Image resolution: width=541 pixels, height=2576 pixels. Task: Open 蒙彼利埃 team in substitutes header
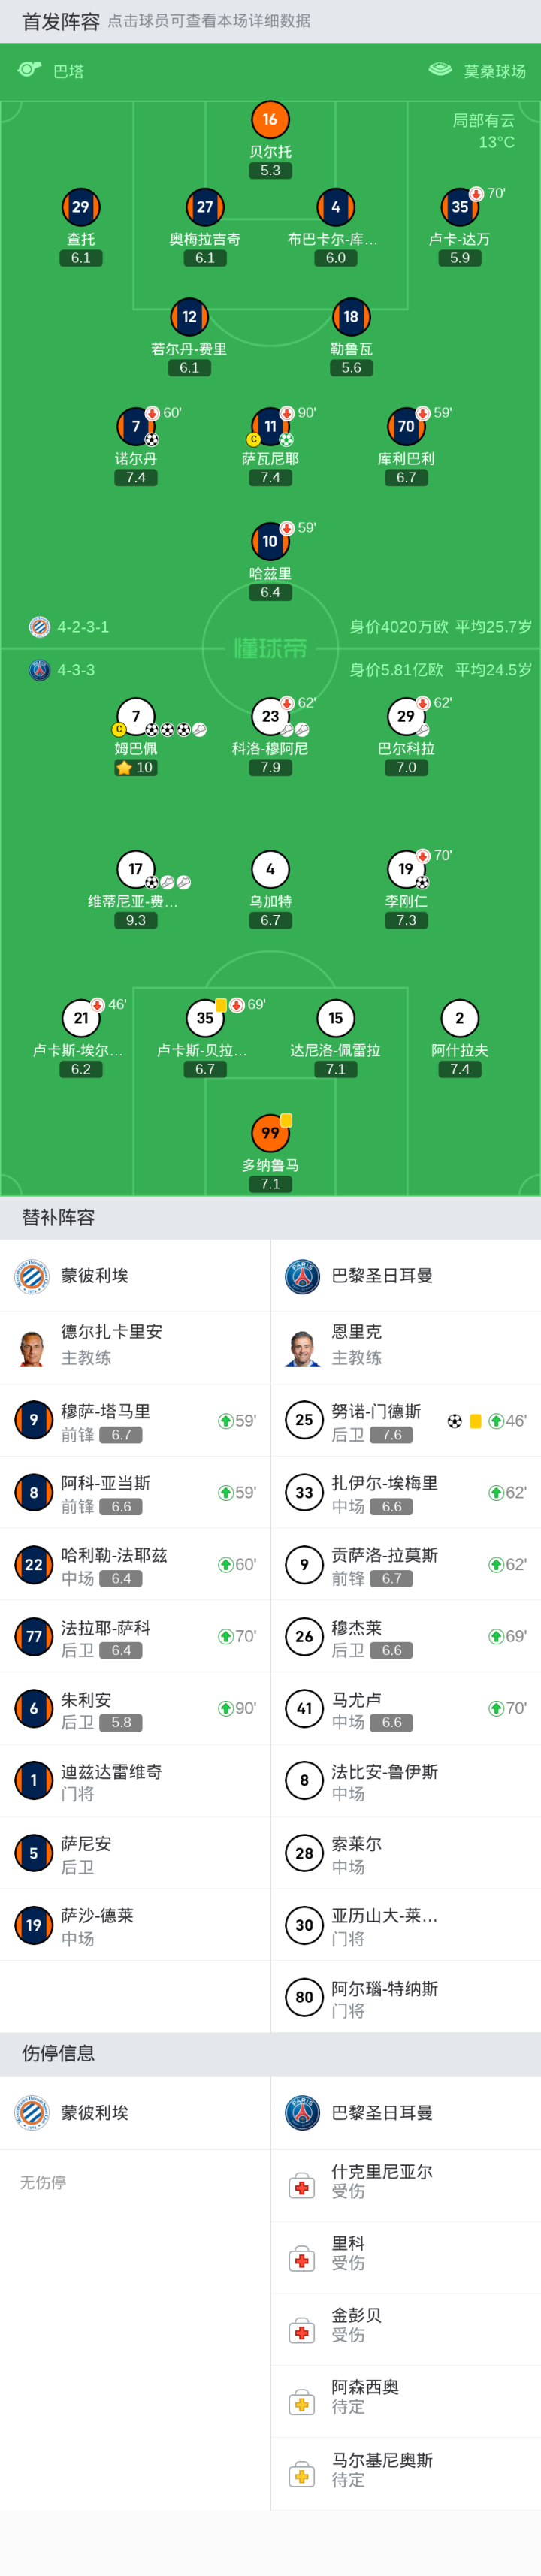[x=93, y=1276]
